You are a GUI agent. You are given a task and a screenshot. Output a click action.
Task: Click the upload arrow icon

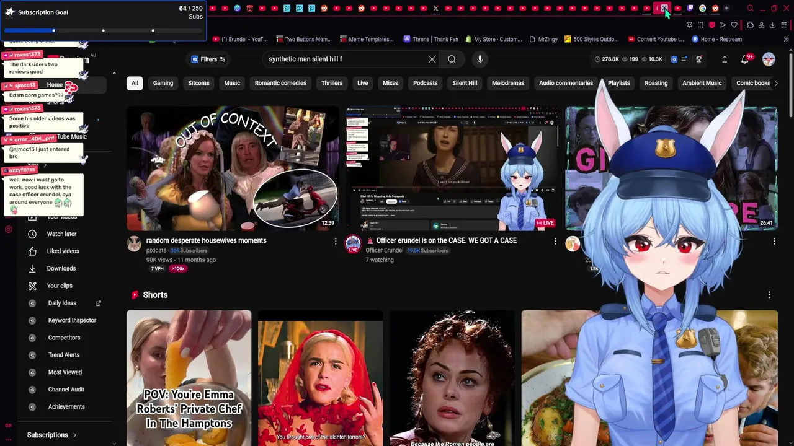(725, 59)
